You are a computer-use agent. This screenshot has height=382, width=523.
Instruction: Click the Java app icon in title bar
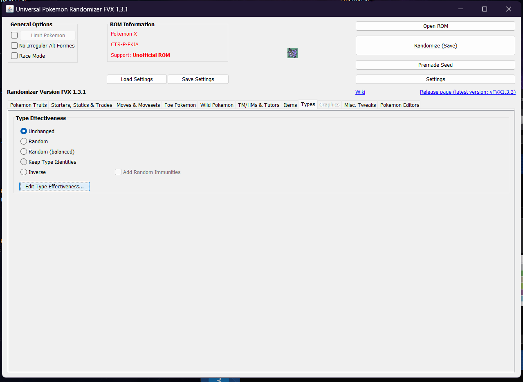(x=9, y=9)
